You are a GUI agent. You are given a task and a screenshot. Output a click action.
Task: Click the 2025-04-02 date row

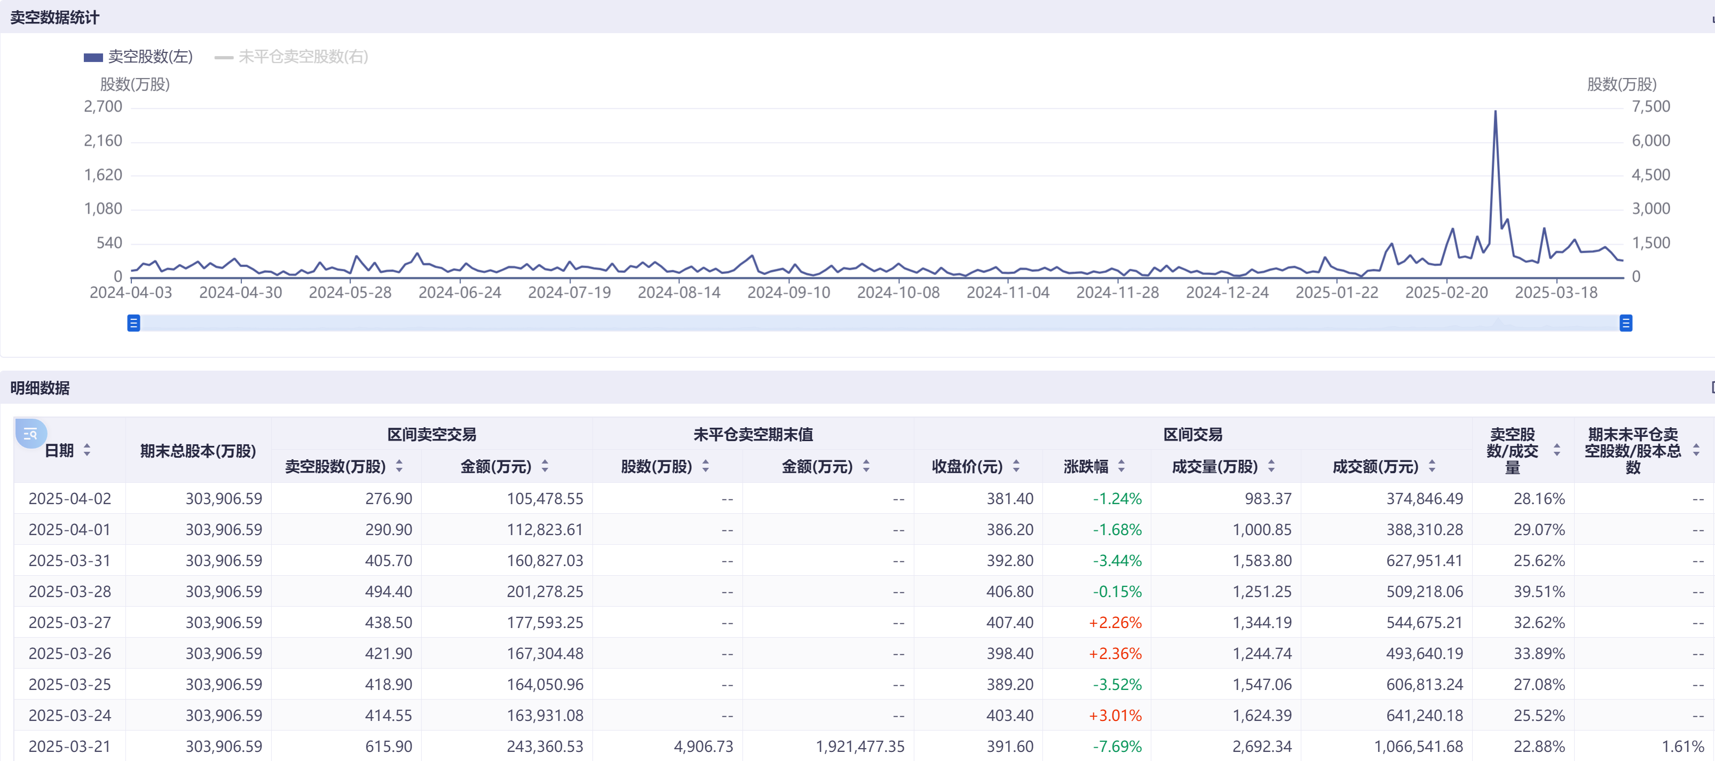click(70, 498)
